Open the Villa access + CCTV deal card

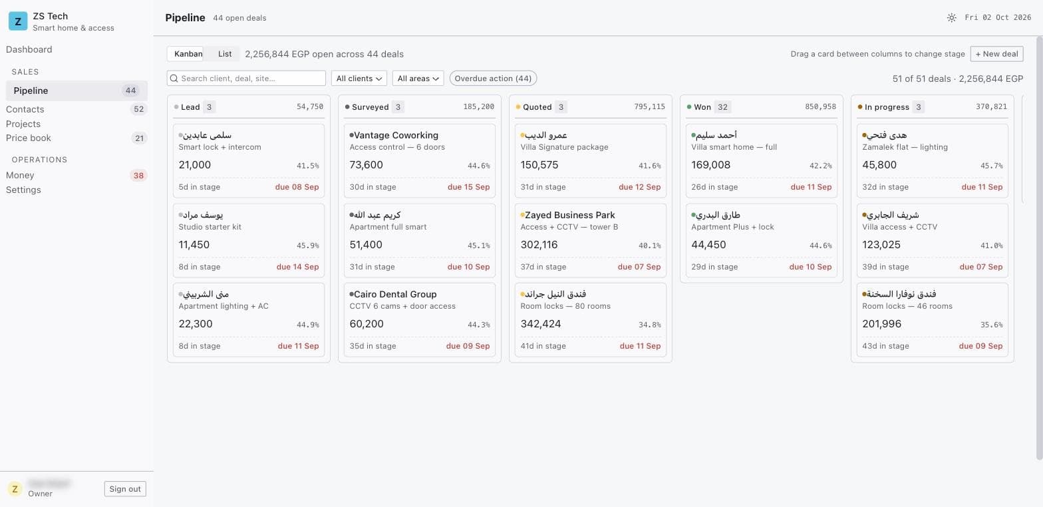click(x=933, y=240)
